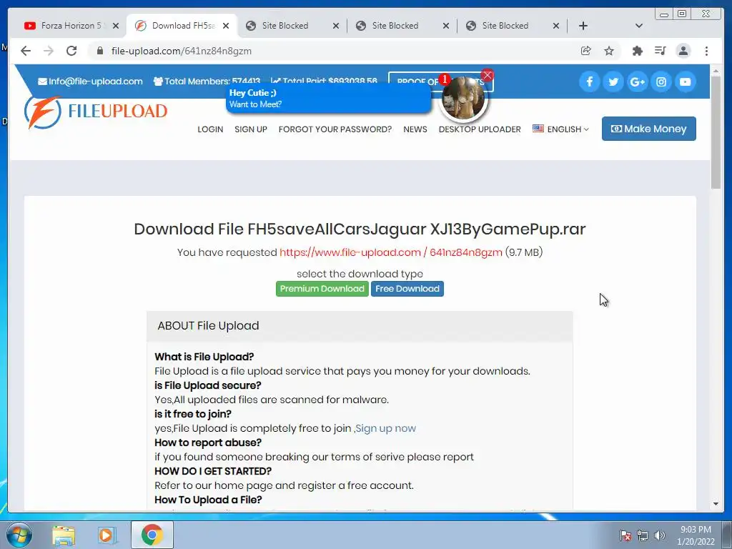Viewport: 732px width, 549px height.
Task: Click the FileUpload logo
Action: (96, 112)
